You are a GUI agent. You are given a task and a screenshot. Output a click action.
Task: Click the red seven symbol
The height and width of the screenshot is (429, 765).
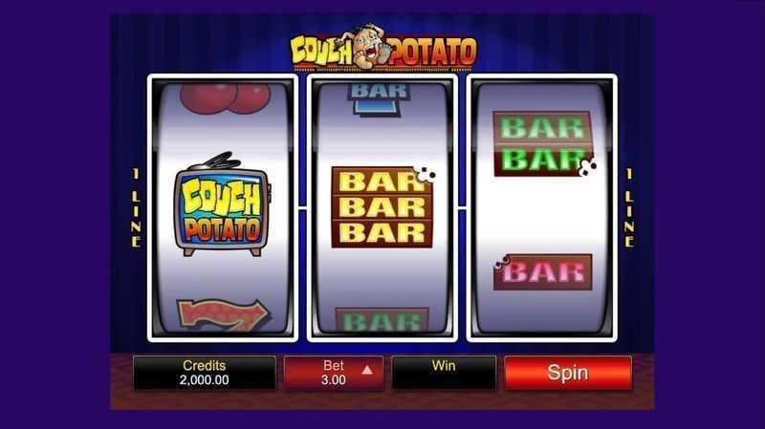pos(223,314)
